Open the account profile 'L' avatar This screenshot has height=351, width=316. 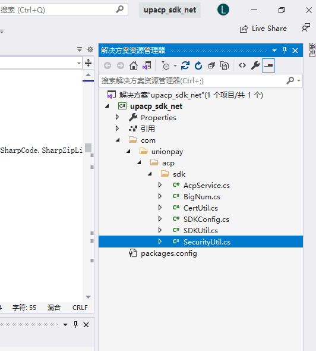pos(223,10)
